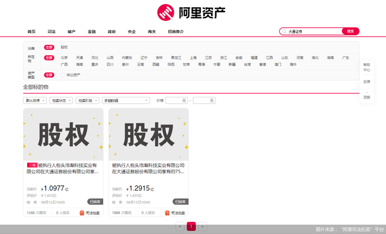Filter location by 新疆

(232, 64)
